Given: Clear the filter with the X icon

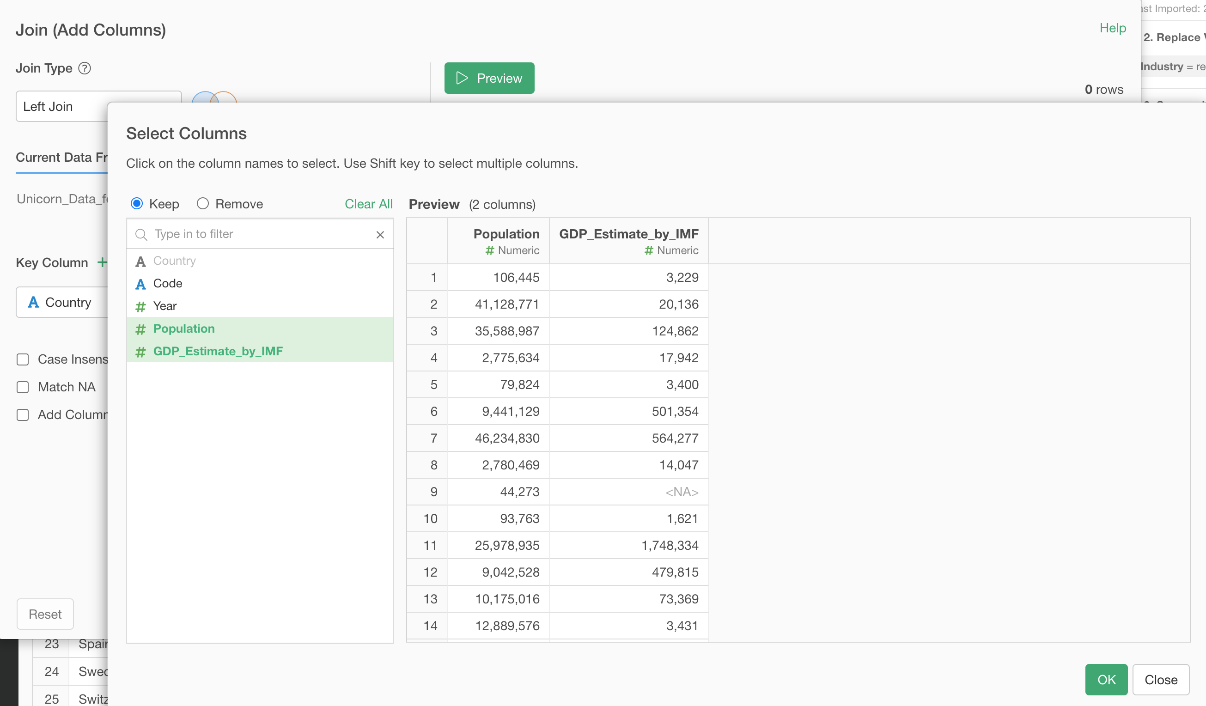Looking at the screenshot, I should pos(380,235).
